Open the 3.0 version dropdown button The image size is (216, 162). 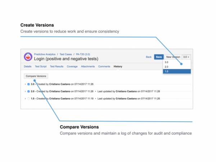pyautogui.click(x=186, y=57)
